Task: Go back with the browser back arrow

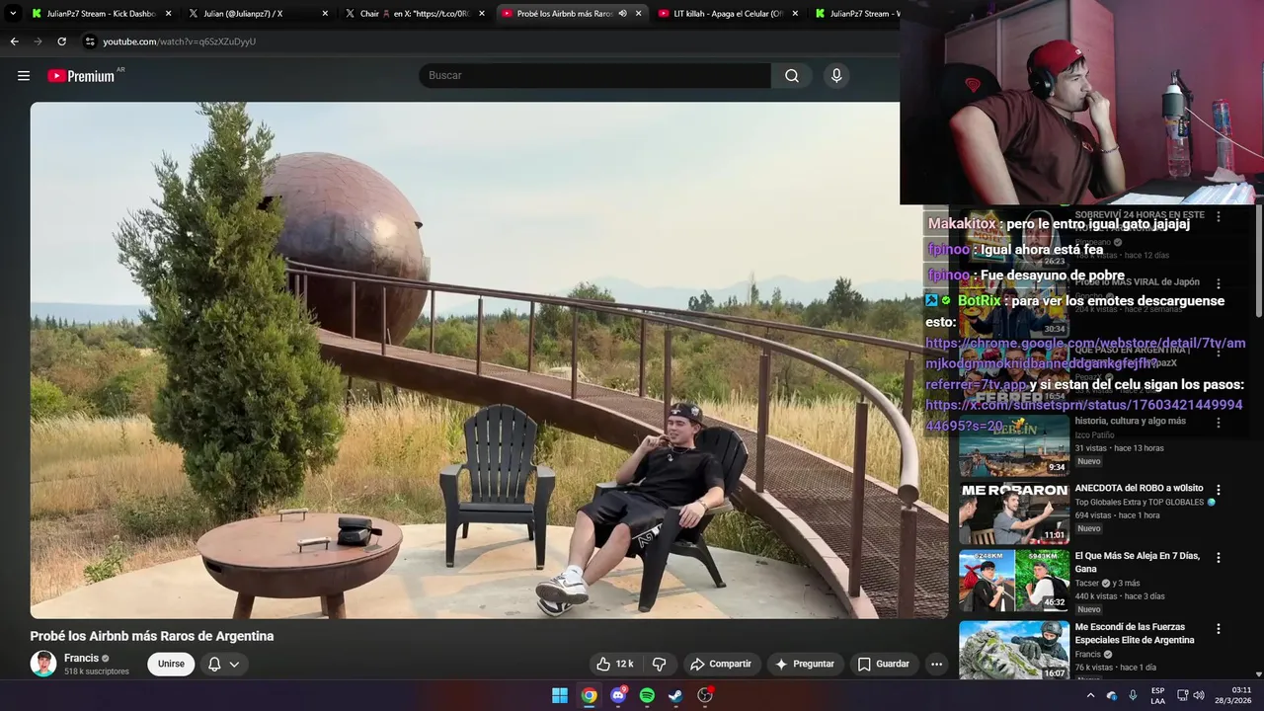Action: (14, 41)
